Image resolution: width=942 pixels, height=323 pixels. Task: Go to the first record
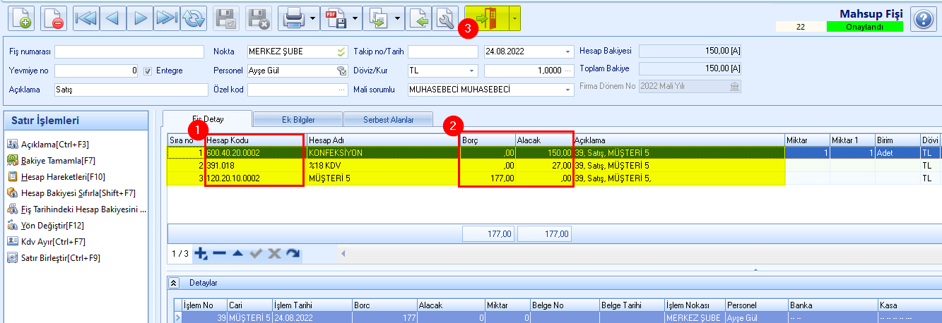[86, 18]
